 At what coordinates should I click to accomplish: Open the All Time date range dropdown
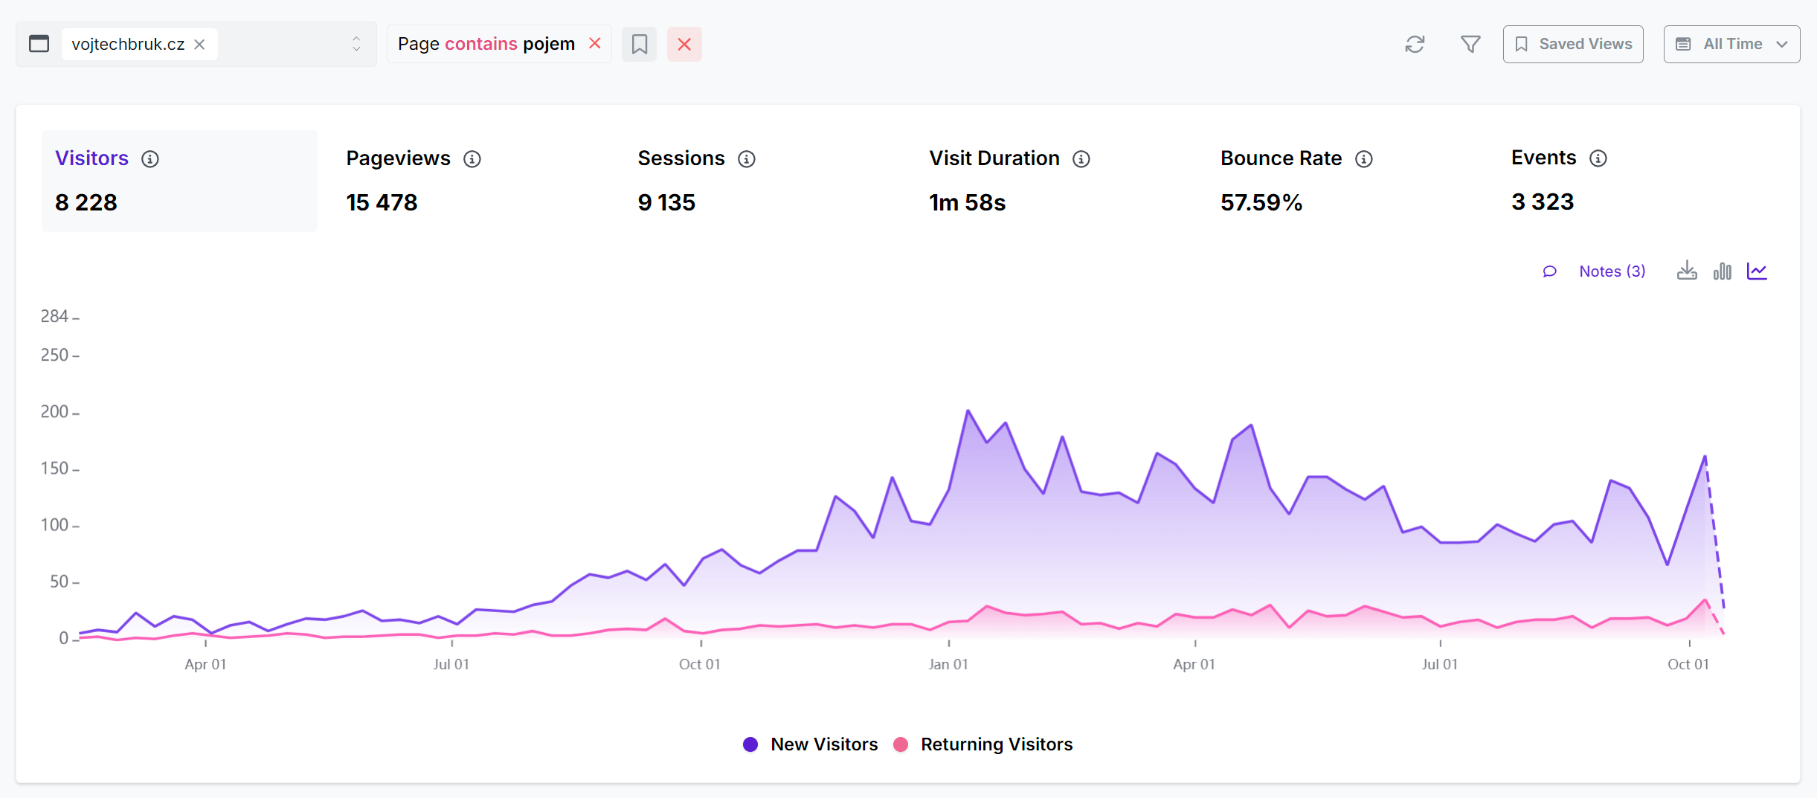pos(1731,44)
